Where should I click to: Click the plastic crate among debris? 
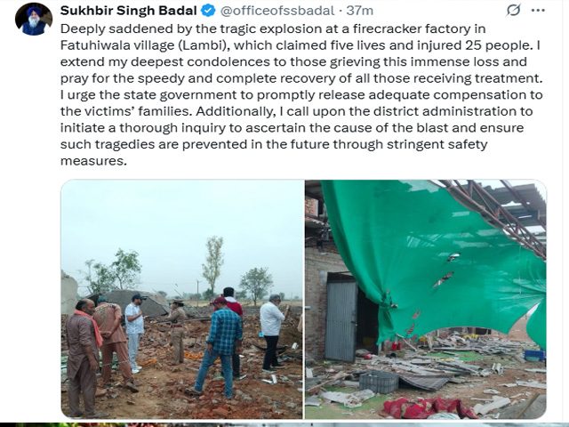(x=379, y=382)
